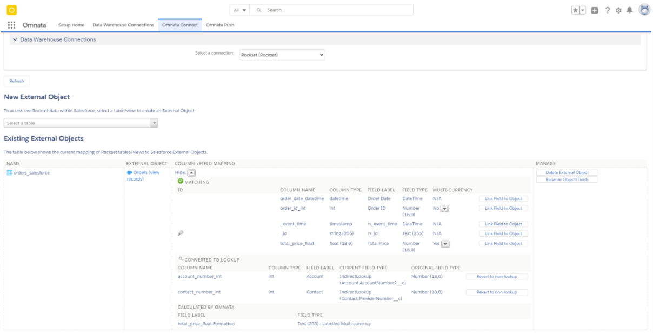653x334 pixels.
Task: Click Delete External Object button
Action: 567,172
